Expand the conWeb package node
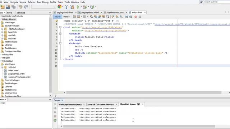This screenshot has width=230, height=129. point(2,35)
